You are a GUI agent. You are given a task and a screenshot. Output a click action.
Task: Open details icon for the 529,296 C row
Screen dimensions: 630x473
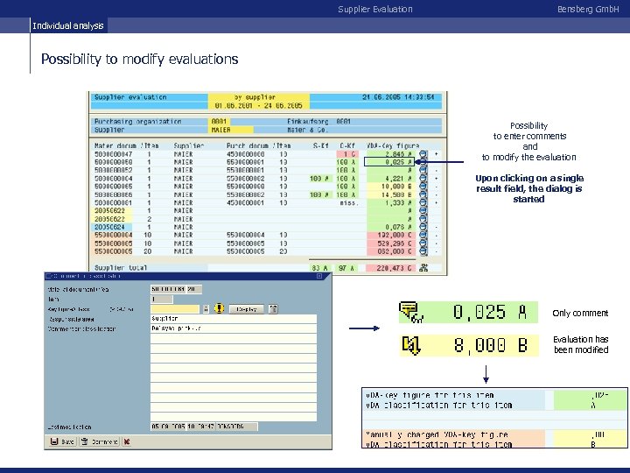(x=423, y=244)
